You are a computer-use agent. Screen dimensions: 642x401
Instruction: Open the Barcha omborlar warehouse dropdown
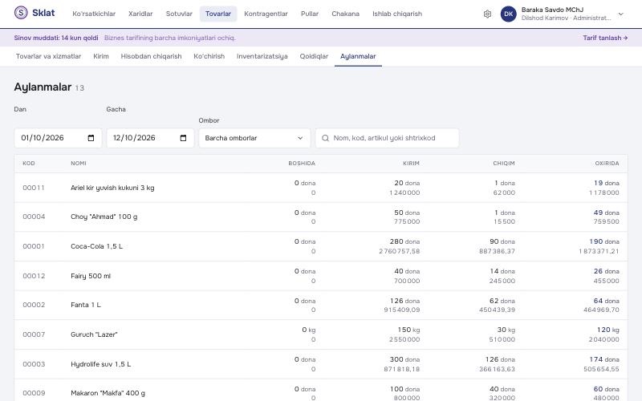coord(254,138)
